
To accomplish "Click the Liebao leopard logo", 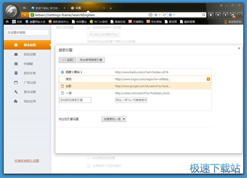I will tap(11, 11).
